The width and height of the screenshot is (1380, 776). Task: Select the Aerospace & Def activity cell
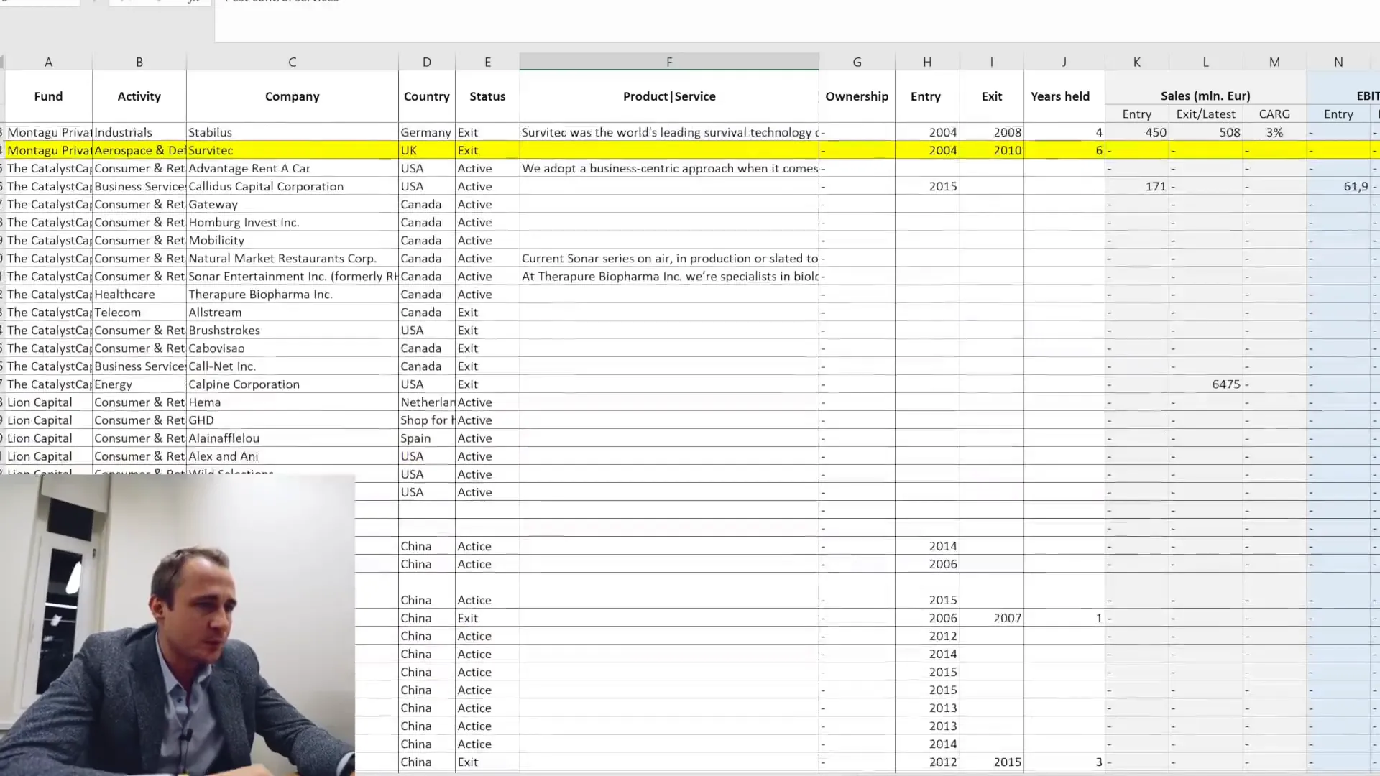(139, 150)
